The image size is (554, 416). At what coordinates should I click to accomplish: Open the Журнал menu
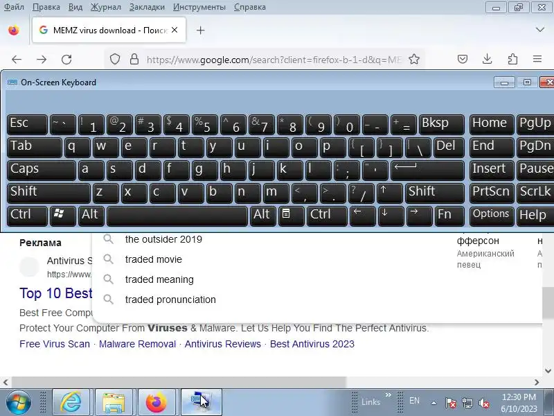coord(106,7)
